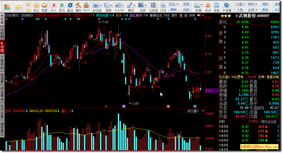
Task: Expand the 画线 dropdown arrow
Action: (134, 5)
